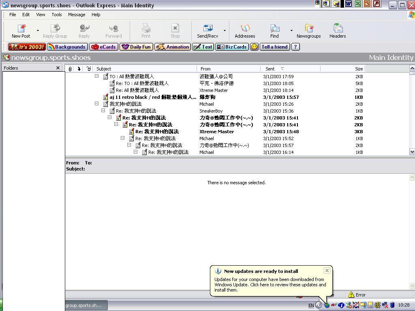Click the New Post toolbar icon
415x311 pixels.
[x=21, y=28]
